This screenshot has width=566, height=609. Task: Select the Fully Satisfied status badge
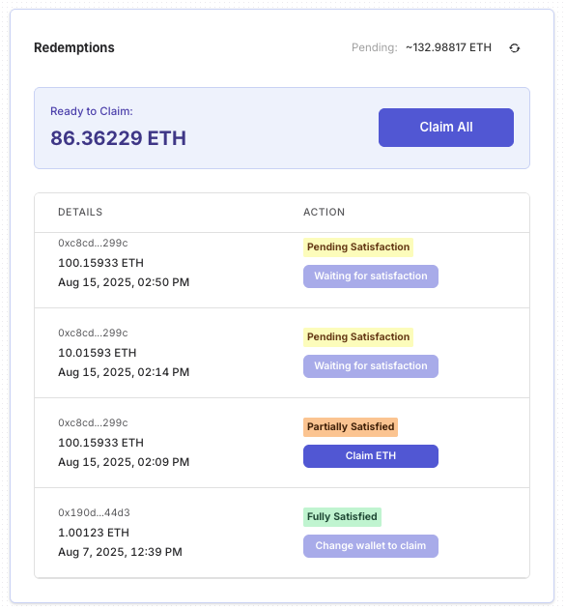point(342,517)
